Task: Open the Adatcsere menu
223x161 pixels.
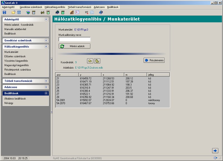Action: coord(99,7)
